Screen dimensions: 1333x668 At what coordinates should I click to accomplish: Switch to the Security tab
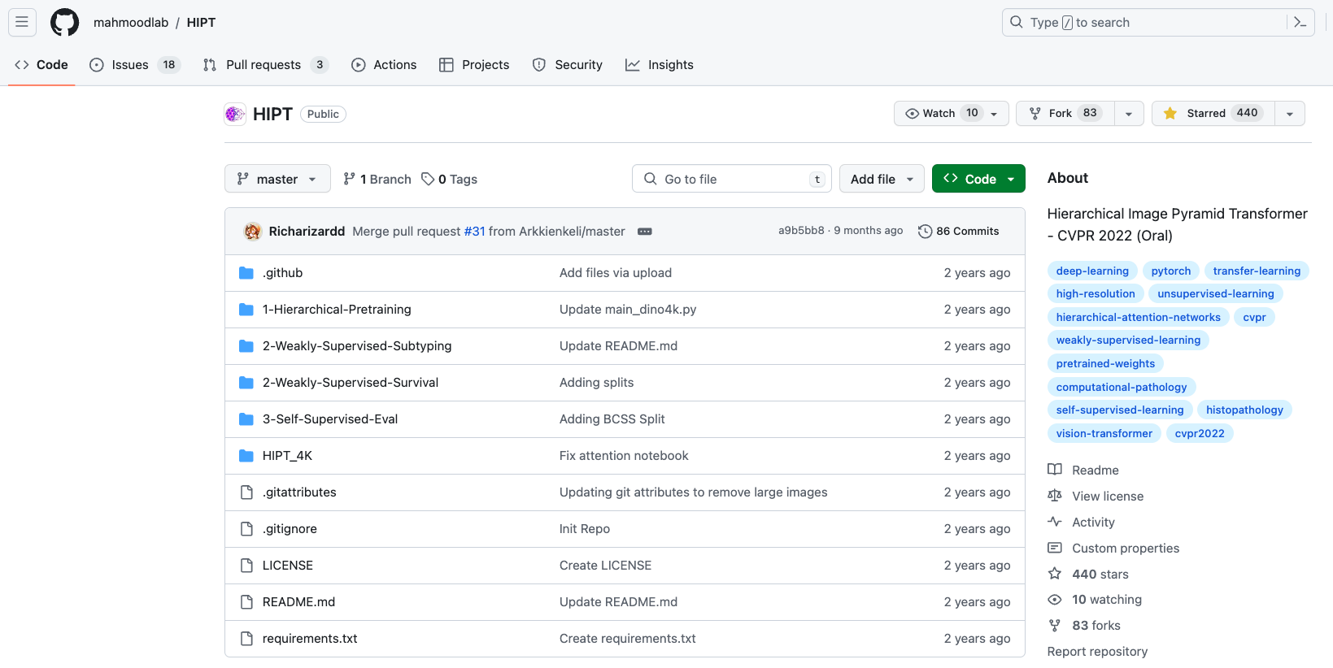(x=568, y=65)
